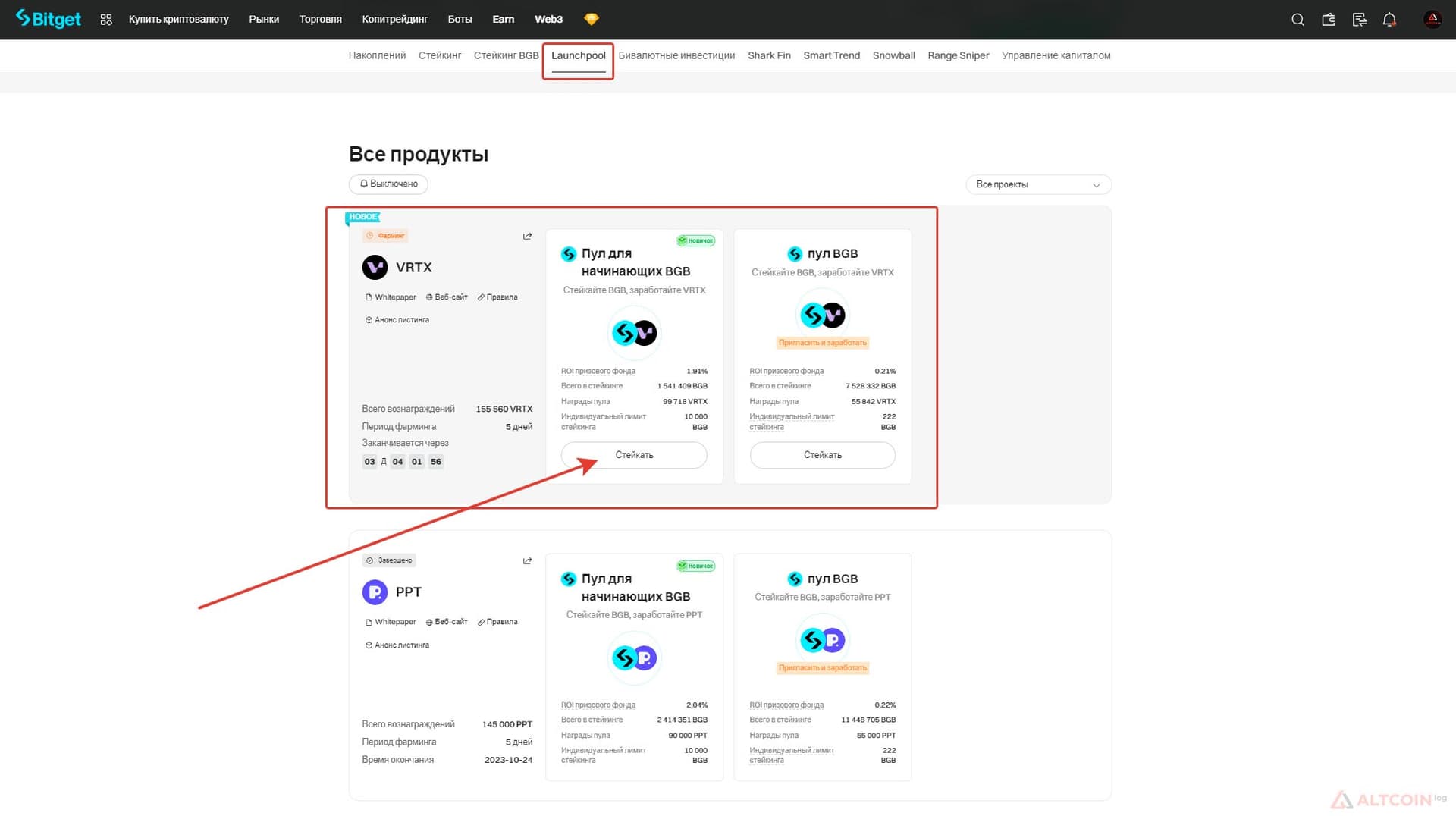Switch to 'Бивалютные инвестиции' tab
The width and height of the screenshot is (1456, 816).
point(676,55)
